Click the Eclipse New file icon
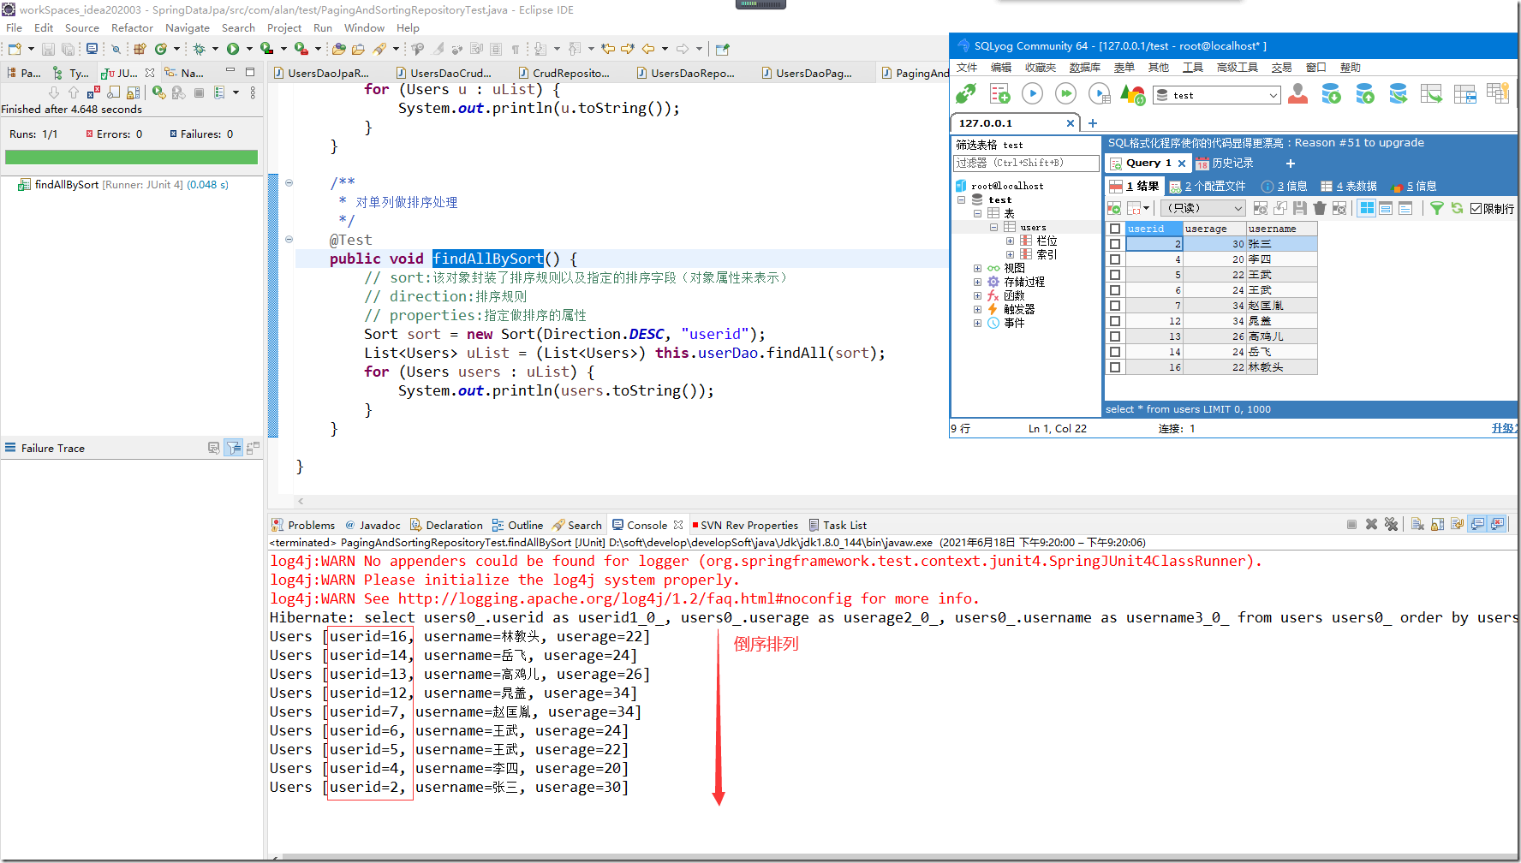Viewport: 1521px width, 863px height. coord(15,49)
